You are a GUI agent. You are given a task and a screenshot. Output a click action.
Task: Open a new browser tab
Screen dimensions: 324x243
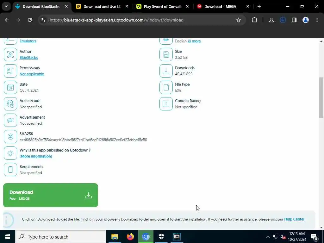259,7
